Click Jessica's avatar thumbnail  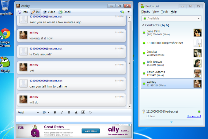tap(197, 53)
